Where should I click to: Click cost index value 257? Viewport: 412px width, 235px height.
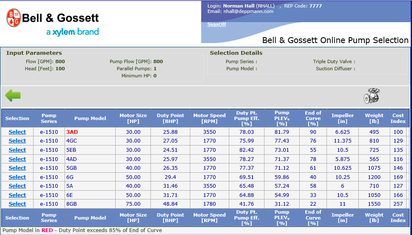click(398, 204)
